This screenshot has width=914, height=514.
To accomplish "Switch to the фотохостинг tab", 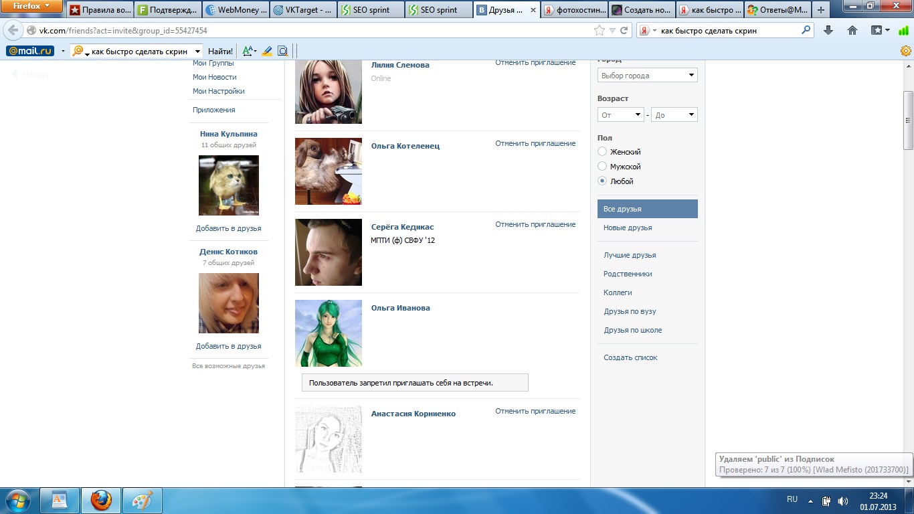I will click(574, 10).
